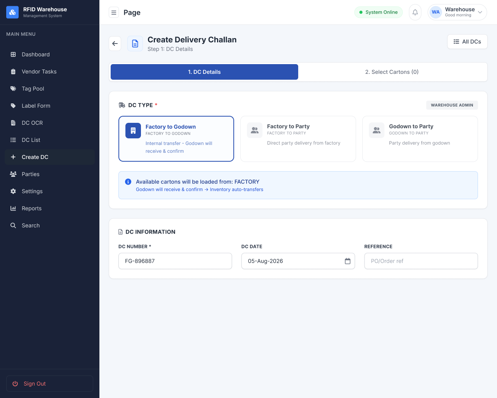Switch to the Select Cartons tab
This screenshot has height=398, width=497.
coord(392,72)
